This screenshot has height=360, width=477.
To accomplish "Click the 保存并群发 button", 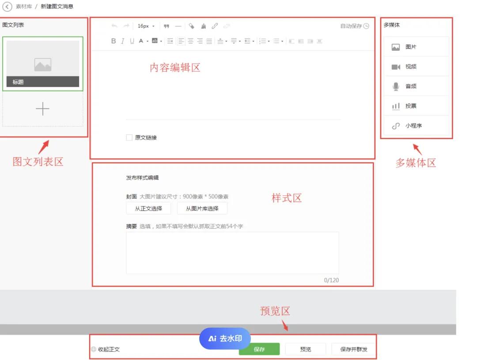I will 353,349.
